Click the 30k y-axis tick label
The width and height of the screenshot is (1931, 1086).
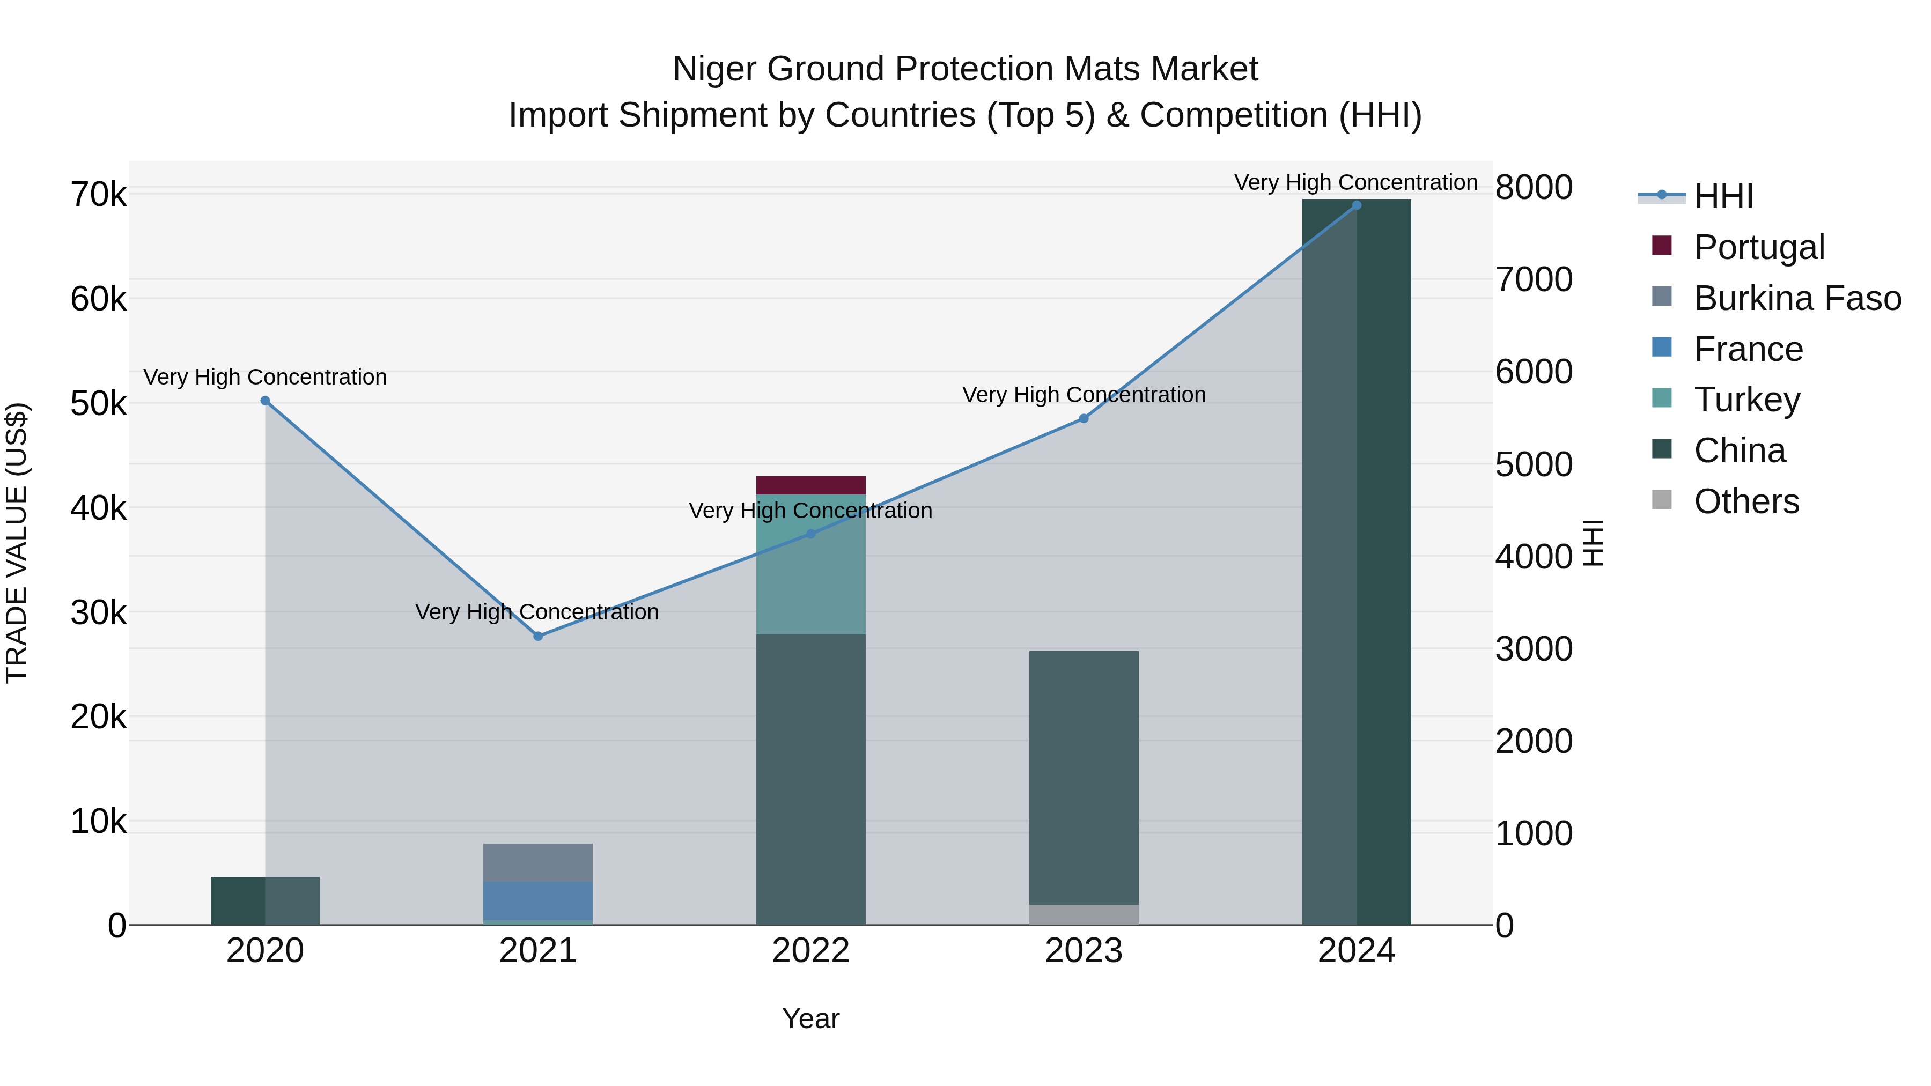(x=99, y=613)
